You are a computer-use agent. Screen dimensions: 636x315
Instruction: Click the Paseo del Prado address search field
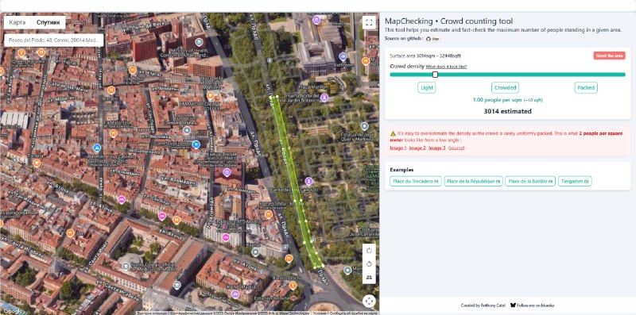tap(54, 40)
